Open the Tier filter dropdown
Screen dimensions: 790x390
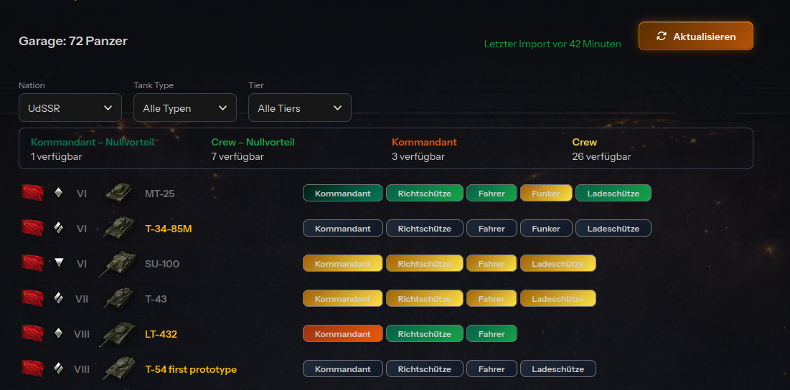tap(299, 108)
